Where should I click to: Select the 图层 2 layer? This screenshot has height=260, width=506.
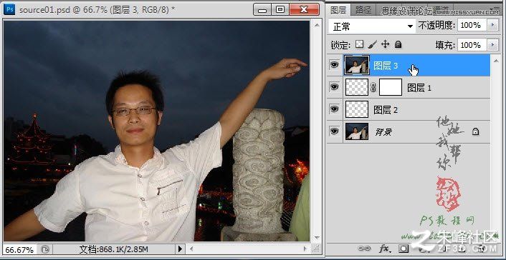click(409, 109)
